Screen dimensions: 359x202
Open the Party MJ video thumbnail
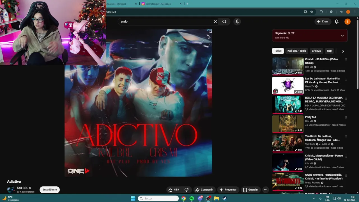(288, 124)
